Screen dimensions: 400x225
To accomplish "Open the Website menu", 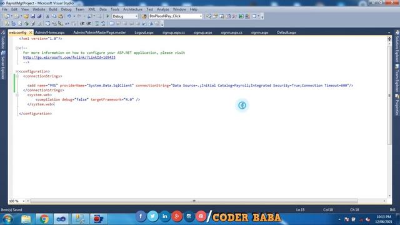I will pyautogui.click(x=39, y=9).
